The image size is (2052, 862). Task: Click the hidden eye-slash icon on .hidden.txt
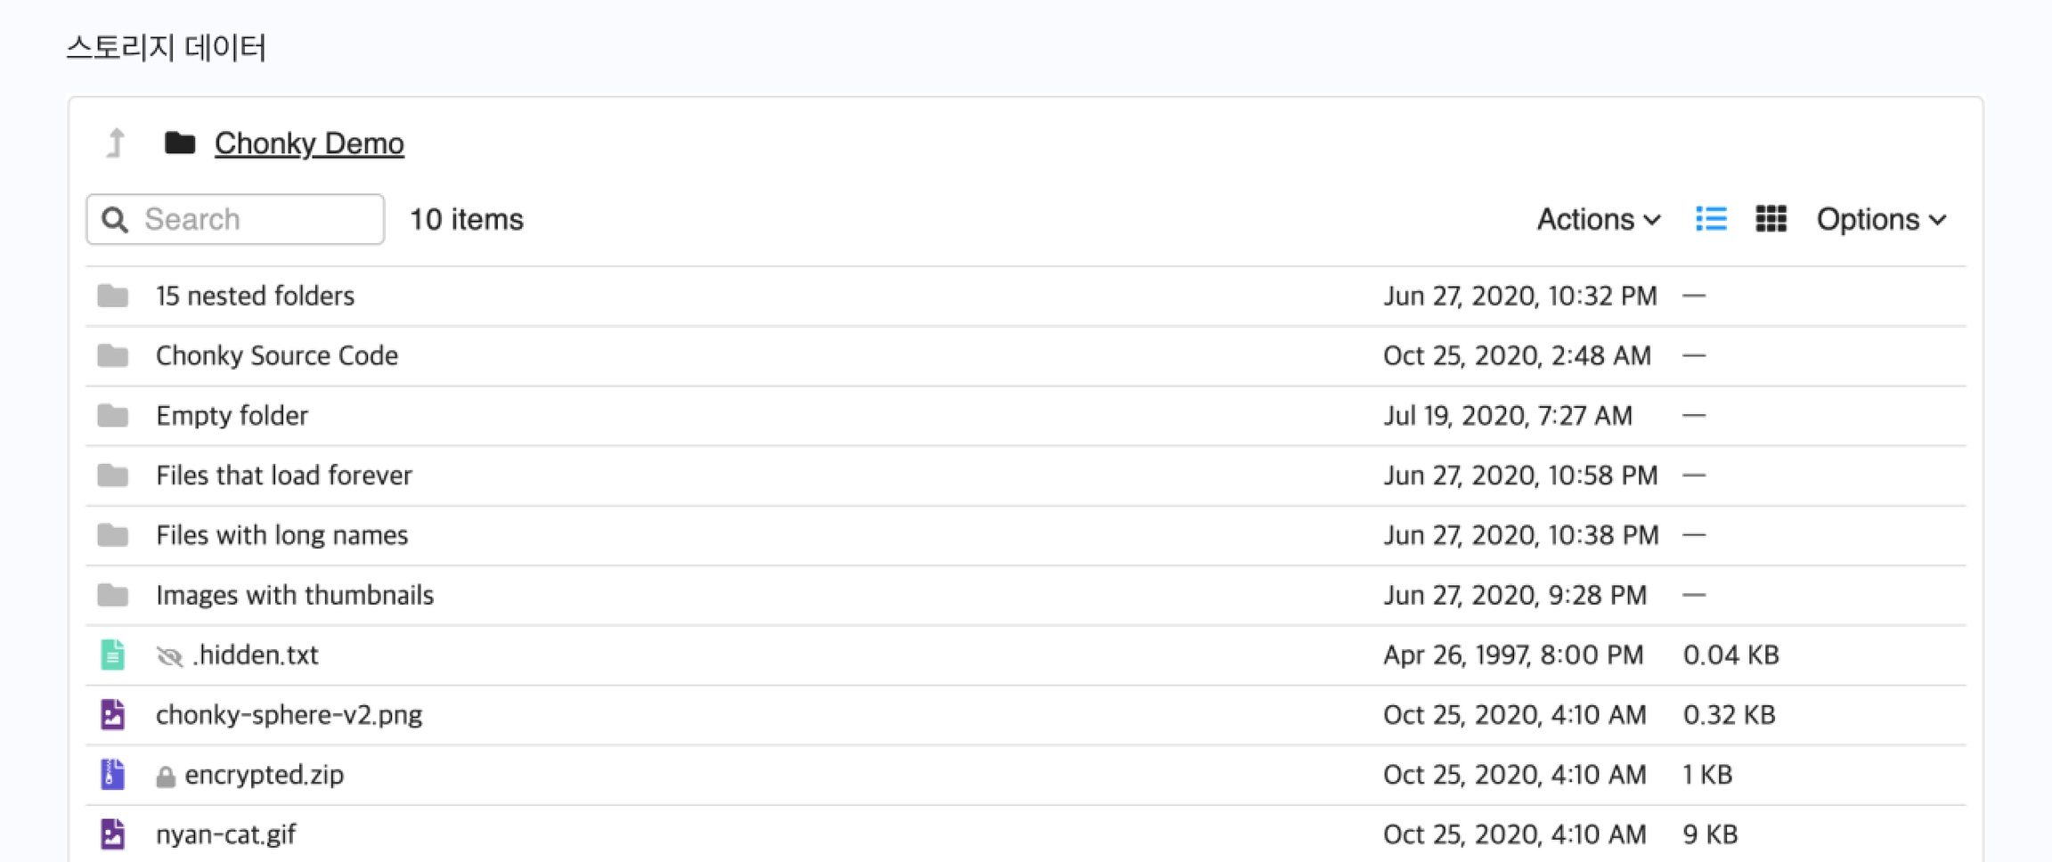169,656
